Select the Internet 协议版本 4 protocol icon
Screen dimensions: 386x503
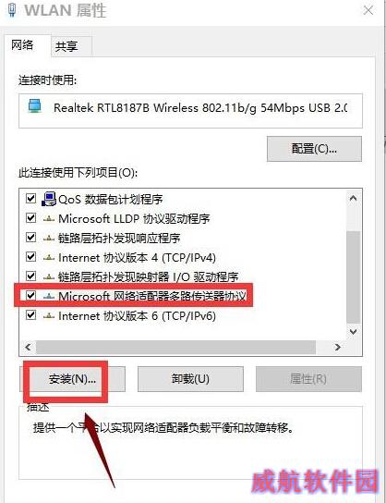point(49,257)
